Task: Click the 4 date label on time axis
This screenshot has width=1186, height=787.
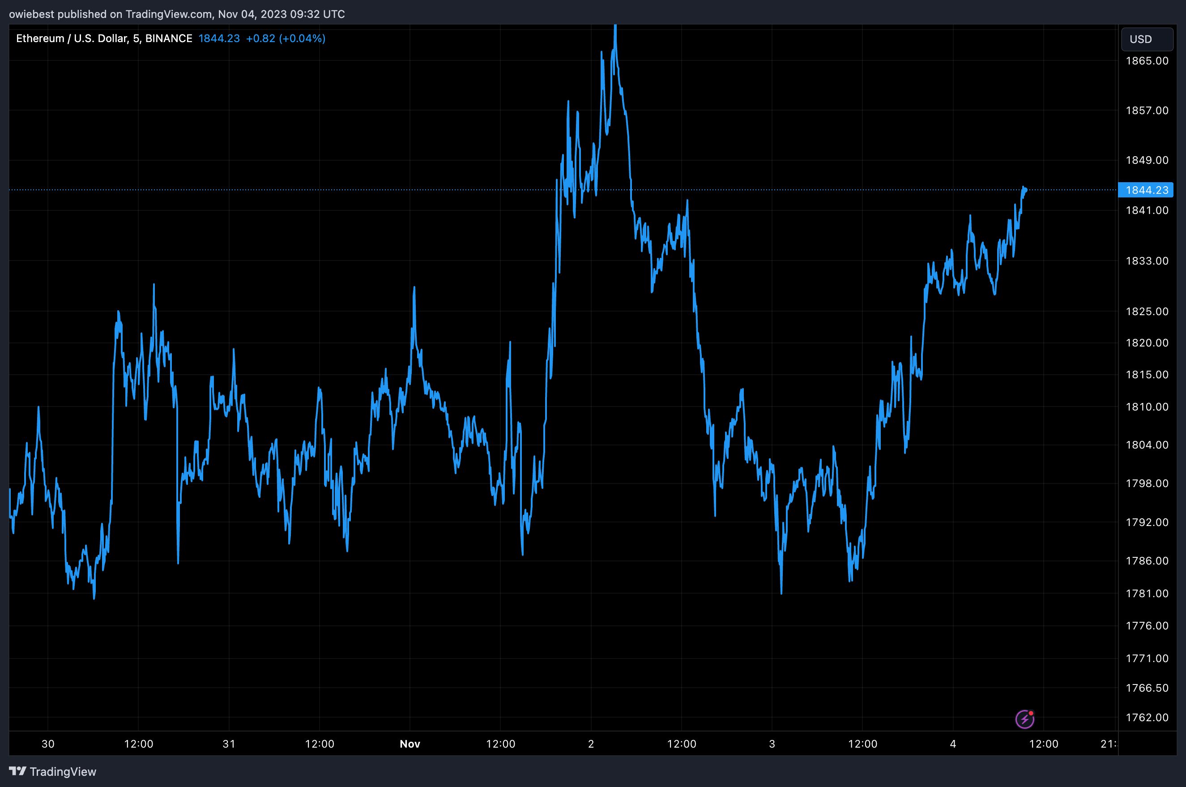Action: pos(953,744)
